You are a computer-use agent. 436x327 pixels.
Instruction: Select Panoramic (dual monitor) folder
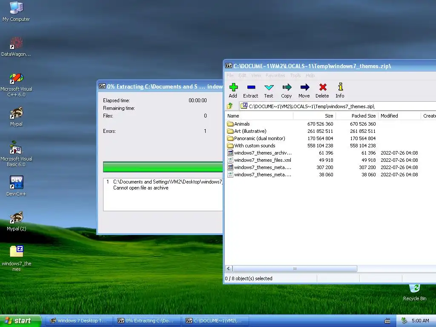click(x=256, y=138)
